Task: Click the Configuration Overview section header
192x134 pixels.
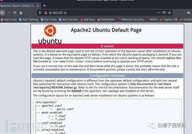Action: [107, 76]
